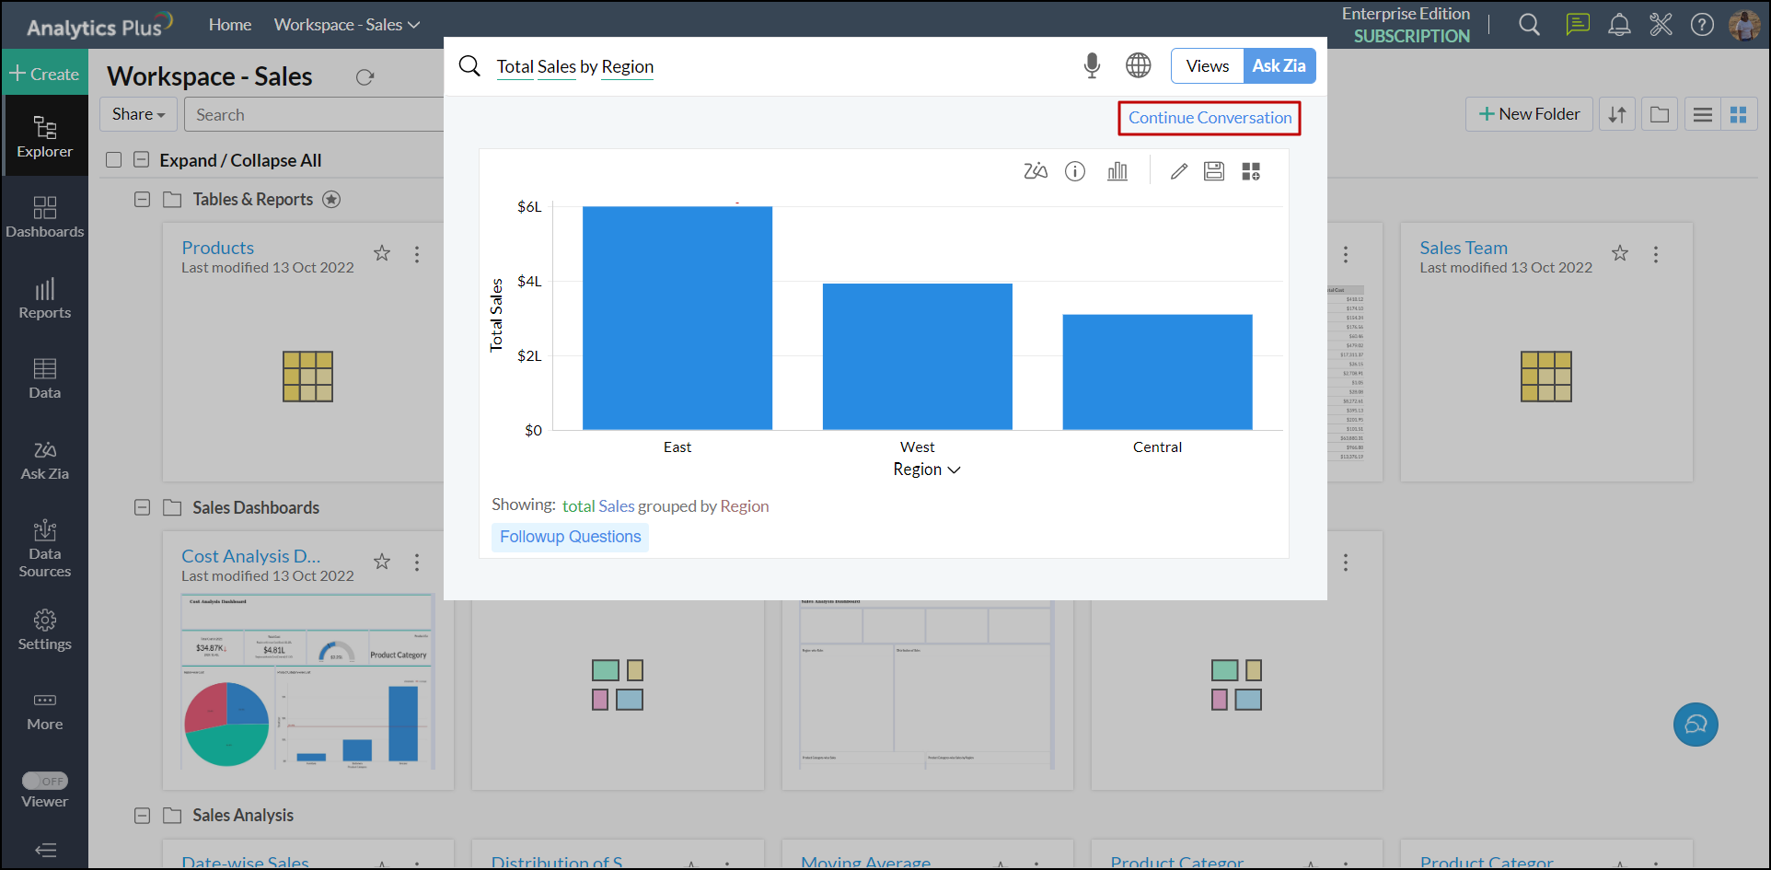The width and height of the screenshot is (1771, 870).
Task: Collapse the Tables & Reports folder
Action: pyautogui.click(x=142, y=199)
